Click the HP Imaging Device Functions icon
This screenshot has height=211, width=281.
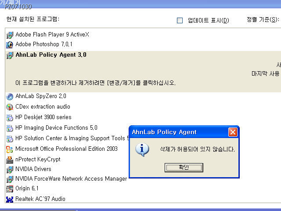pyautogui.click(x=10, y=128)
